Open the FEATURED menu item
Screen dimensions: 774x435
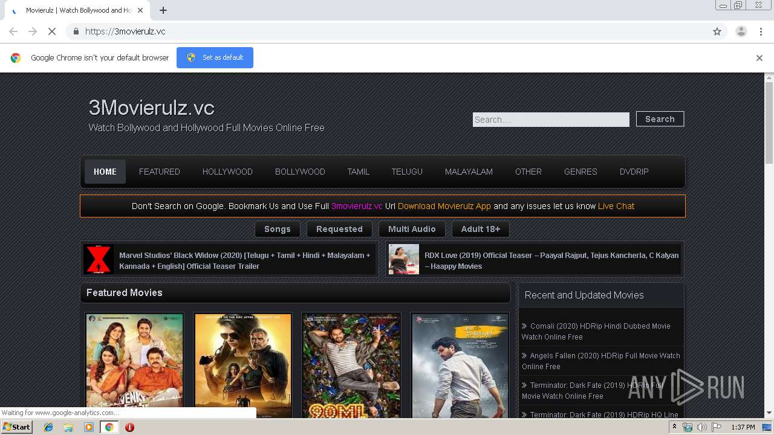point(160,172)
